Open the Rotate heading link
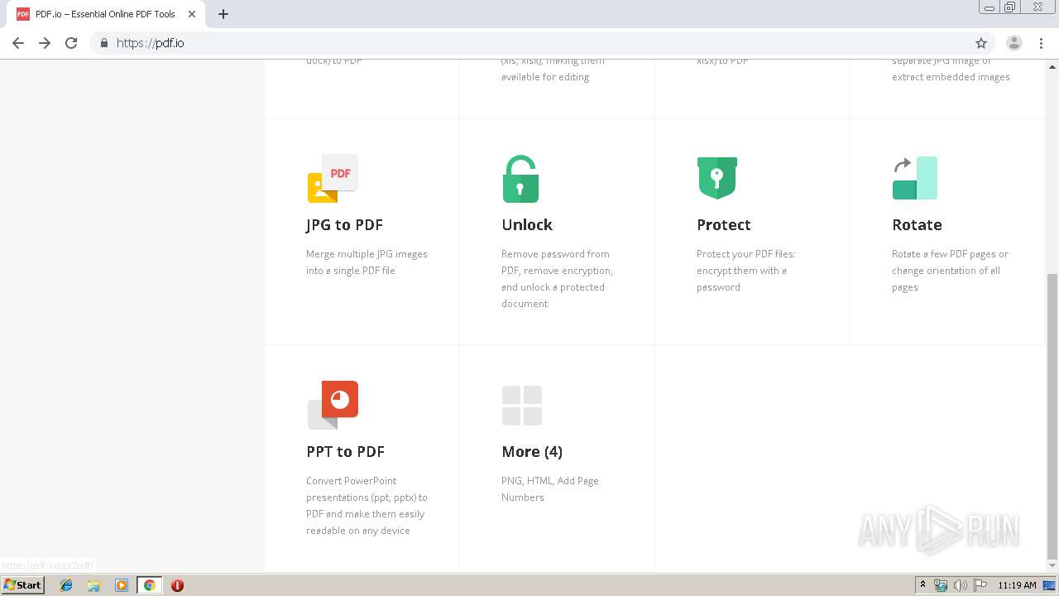This screenshot has width=1059, height=596. tap(917, 225)
